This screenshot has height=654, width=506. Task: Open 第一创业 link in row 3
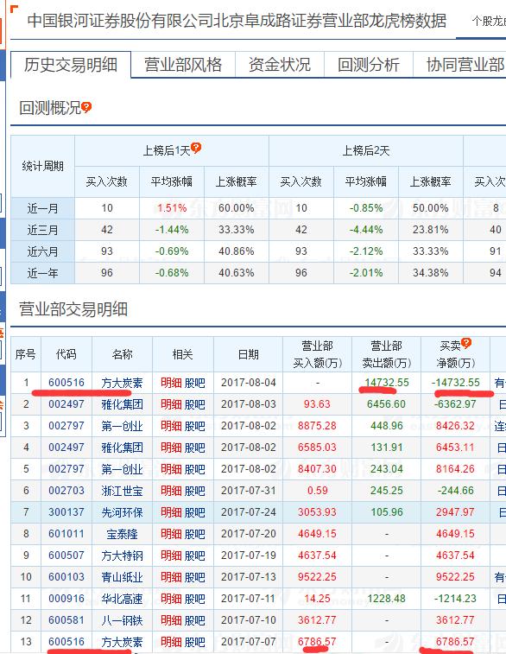[122, 426]
